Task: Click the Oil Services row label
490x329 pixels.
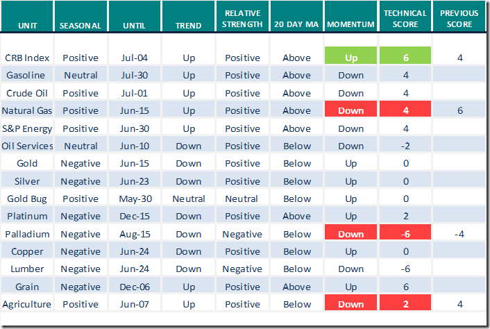Action: tap(27, 146)
